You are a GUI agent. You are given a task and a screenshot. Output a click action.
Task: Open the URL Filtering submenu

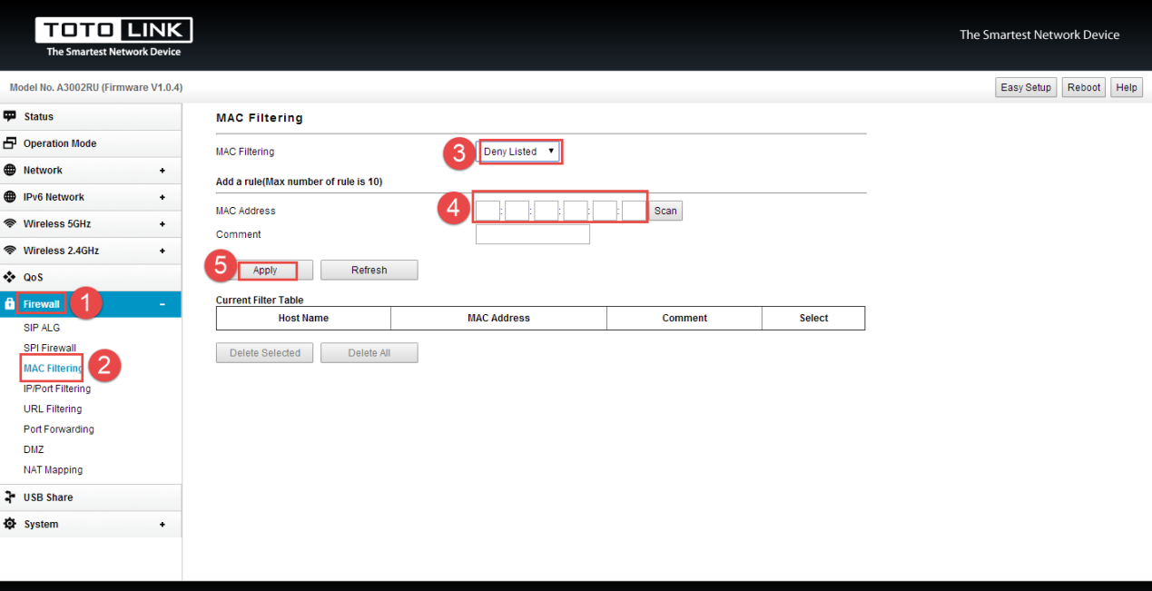click(53, 409)
